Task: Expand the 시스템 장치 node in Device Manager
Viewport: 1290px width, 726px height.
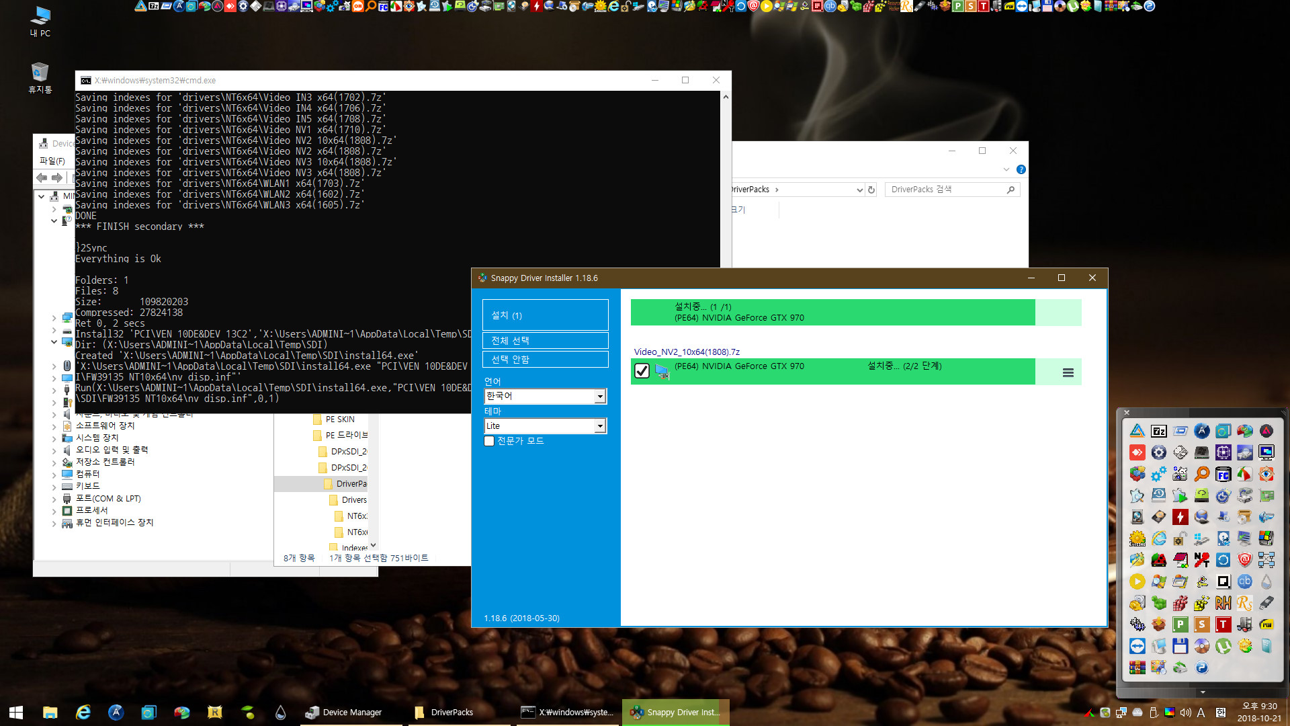Action: point(54,438)
